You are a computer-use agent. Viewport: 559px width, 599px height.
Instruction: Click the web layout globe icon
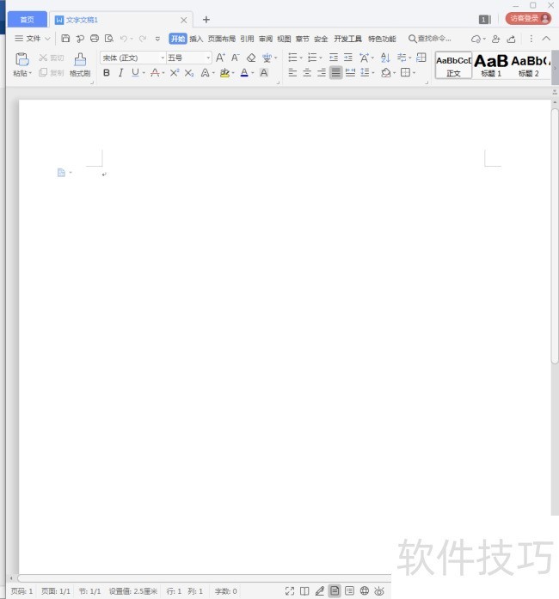365,590
